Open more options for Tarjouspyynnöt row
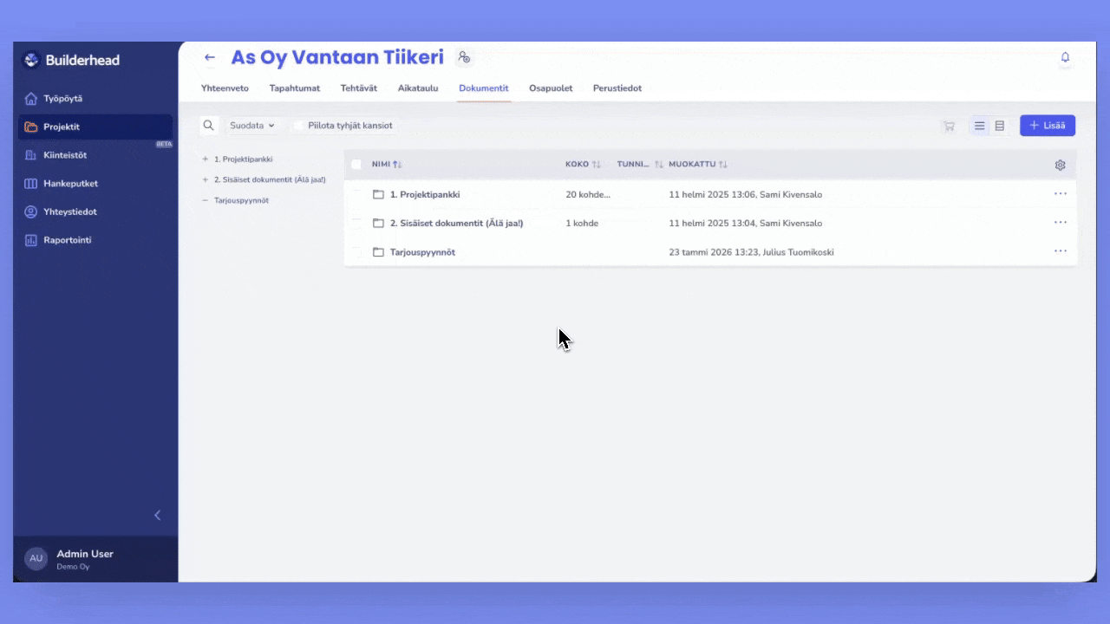The image size is (1110, 624). [1060, 251]
